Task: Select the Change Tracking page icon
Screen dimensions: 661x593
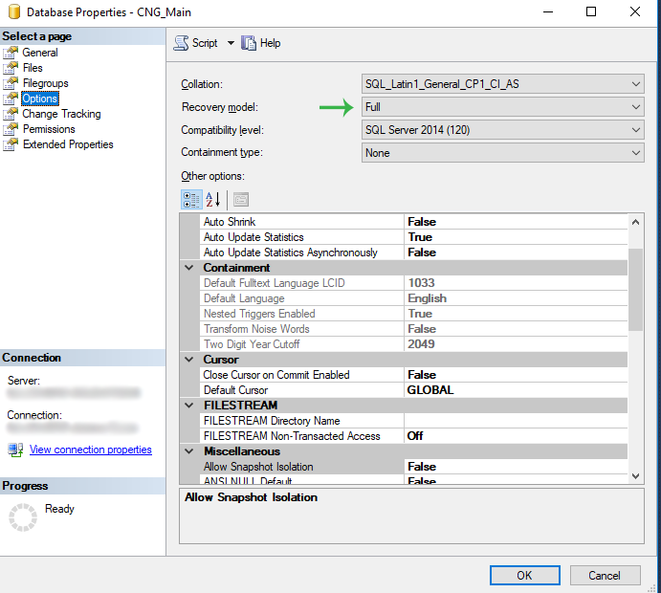Action: (11, 114)
